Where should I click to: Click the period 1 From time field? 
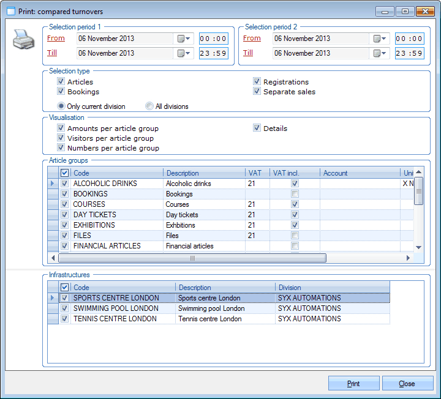pyautogui.click(x=213, y=39)
